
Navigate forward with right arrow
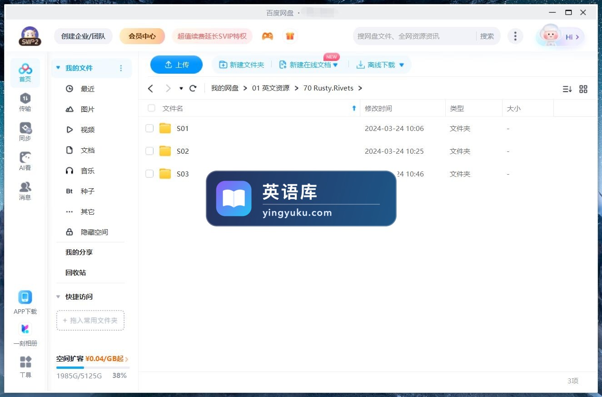coord(168,88)
